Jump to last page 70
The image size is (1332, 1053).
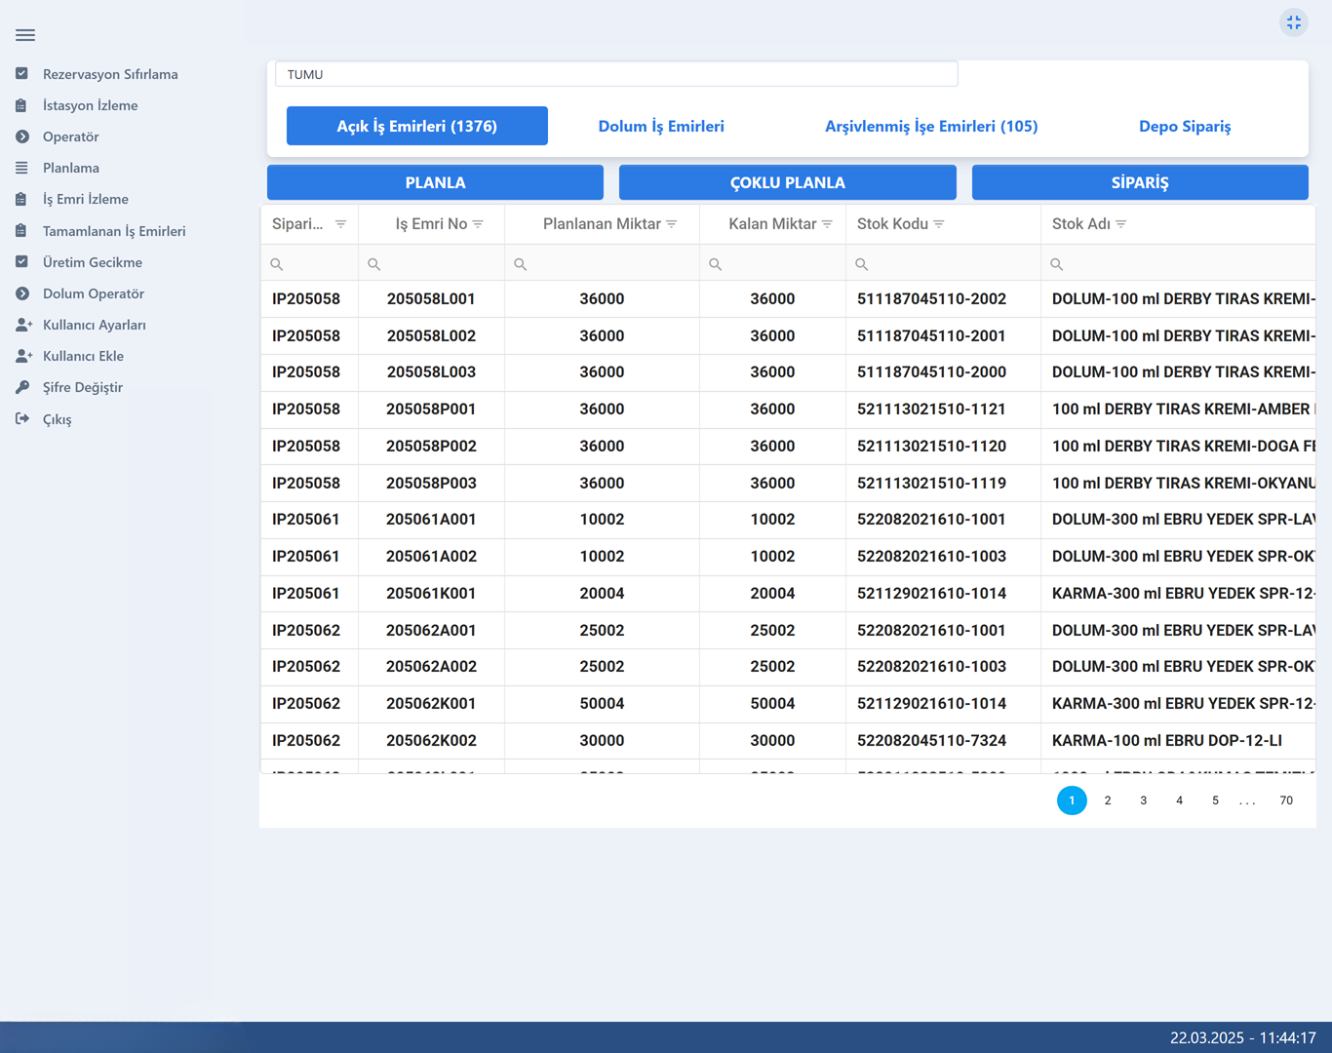coord(1286,800)
